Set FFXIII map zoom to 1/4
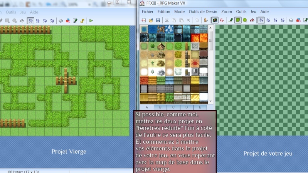 (275, 20)
